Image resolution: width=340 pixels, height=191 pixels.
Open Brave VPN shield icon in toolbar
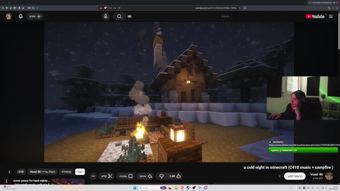[x=7, y=8]
